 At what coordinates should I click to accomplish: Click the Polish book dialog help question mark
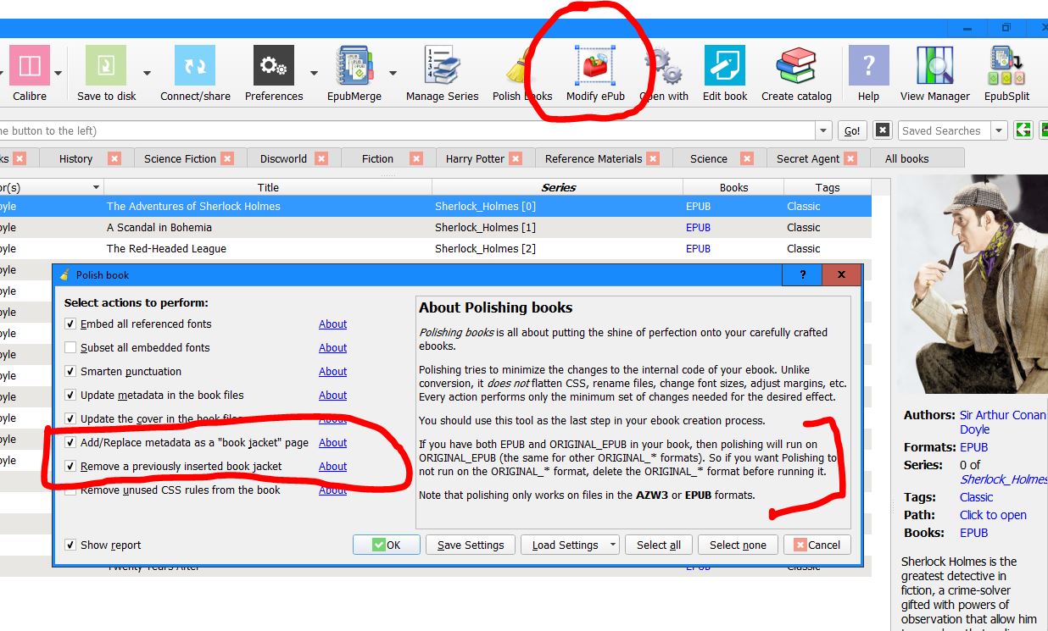point(802,275)
